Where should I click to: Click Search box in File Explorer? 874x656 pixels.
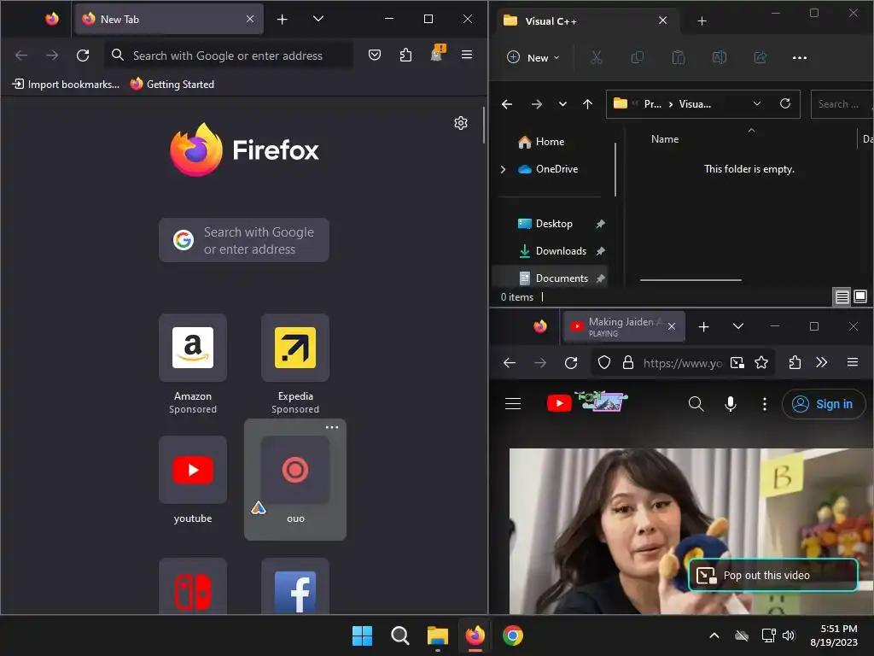(842, 104)
